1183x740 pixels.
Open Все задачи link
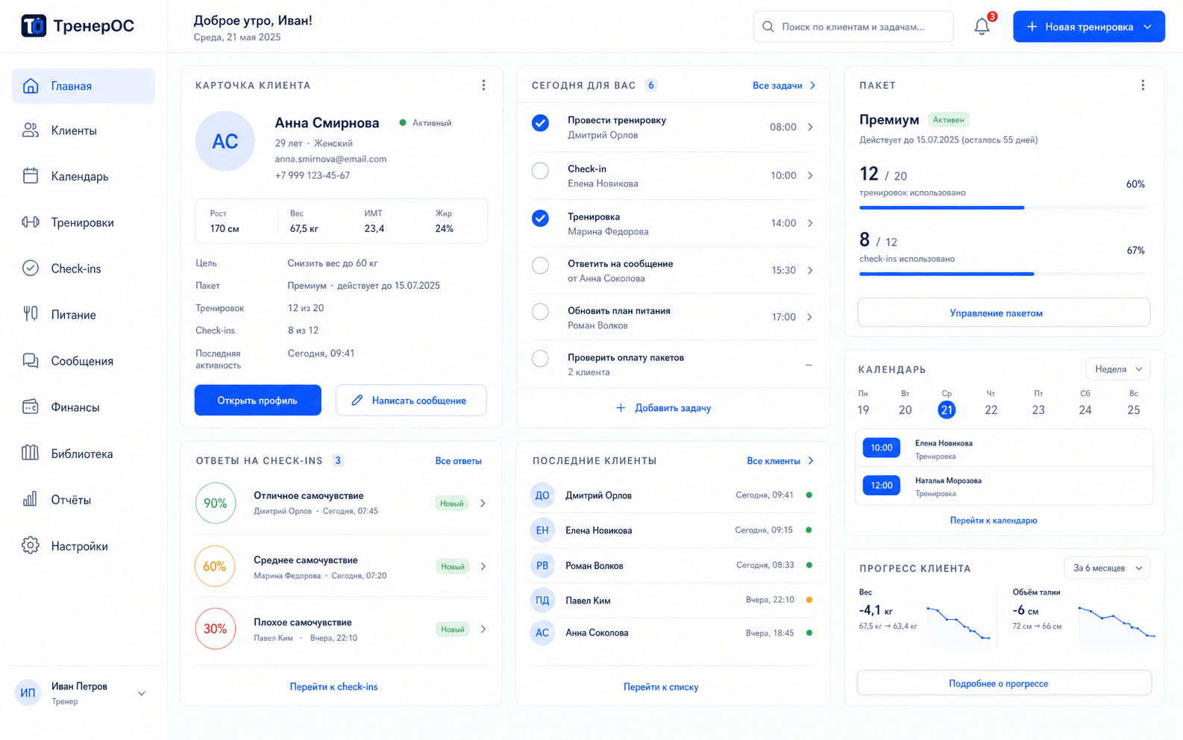point(783,86)
